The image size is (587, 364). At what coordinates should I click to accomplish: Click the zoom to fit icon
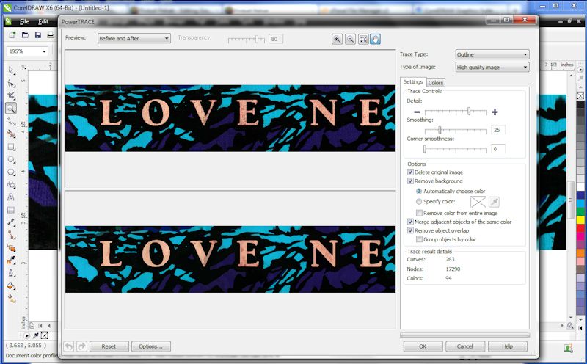tap(362, 39)
